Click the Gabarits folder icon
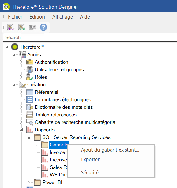Image resolution: width=177 pixels, height=188 pixels. pos(45,145)
